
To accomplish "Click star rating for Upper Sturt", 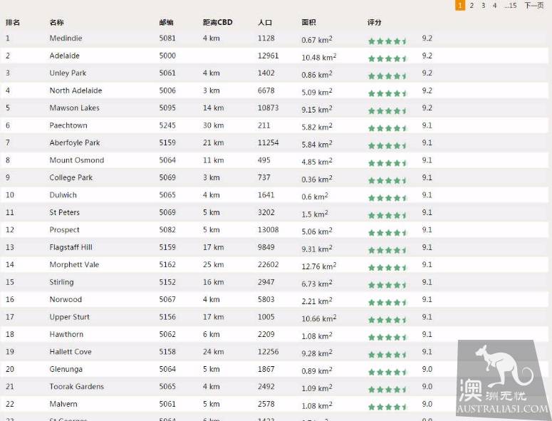I will tap(387, 320).
